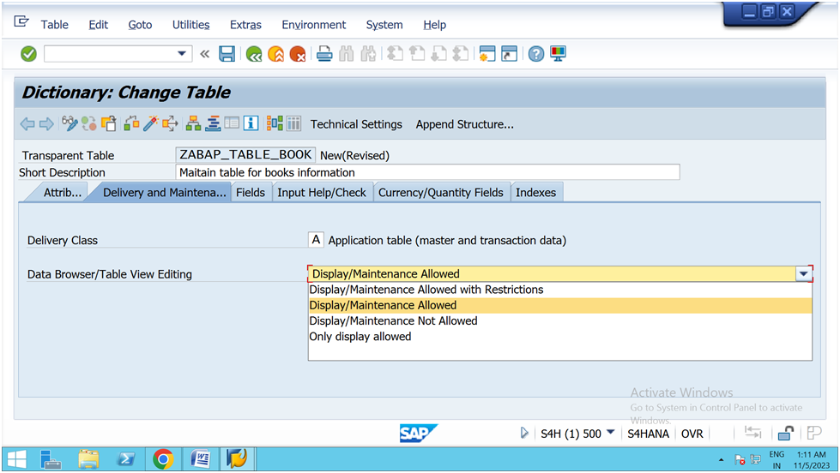Click the Display/Change glasses-pencil icon
Image resolution: width=840 pixels, height=473 pixels.
click(x=69, y=123)
